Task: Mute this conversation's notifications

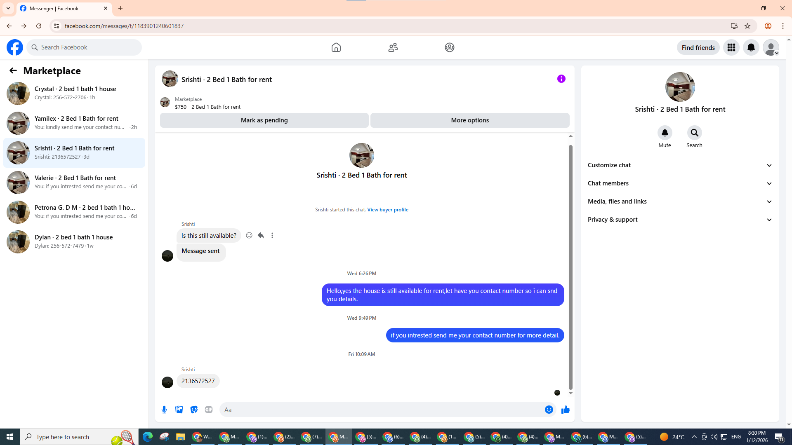Action: 665,133
